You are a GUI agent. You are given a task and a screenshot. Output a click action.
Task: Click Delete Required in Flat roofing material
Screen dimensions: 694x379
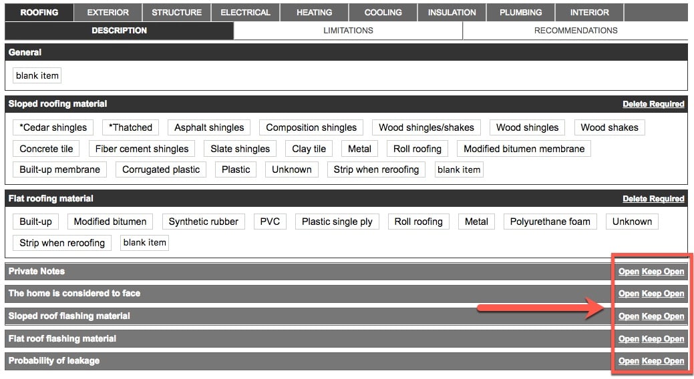pyautogui.click(x=653, y=199)
